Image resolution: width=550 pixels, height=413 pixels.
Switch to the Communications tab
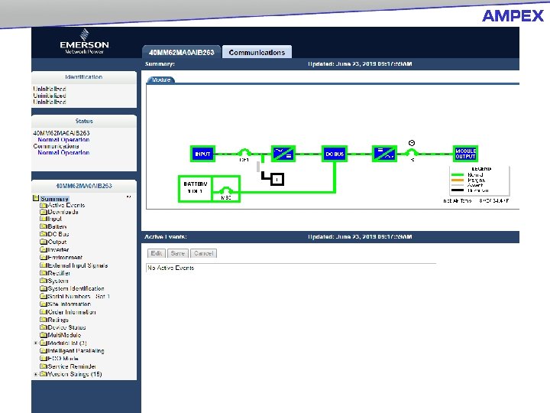[x=257, y=52]
